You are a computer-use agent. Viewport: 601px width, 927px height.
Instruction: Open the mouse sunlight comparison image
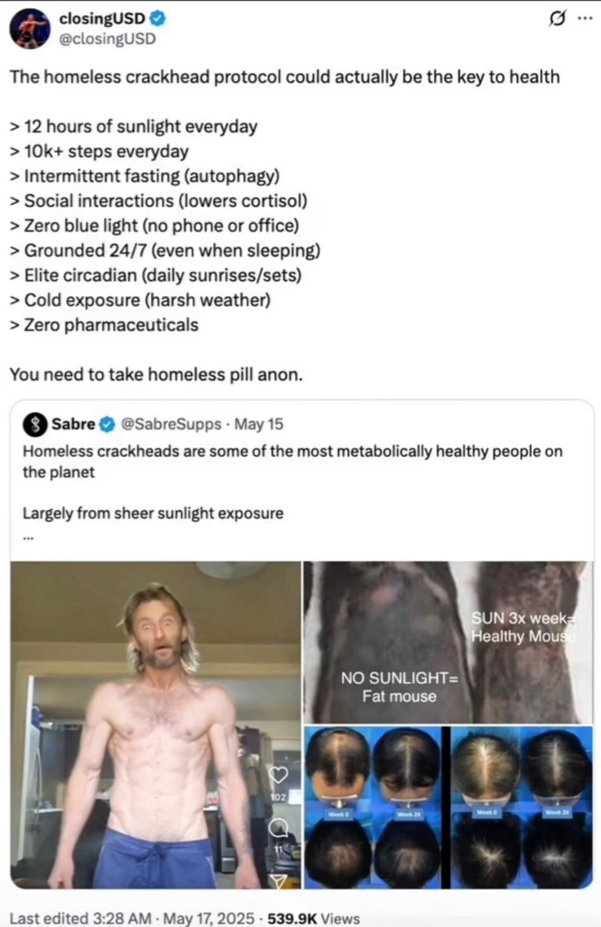coord(448,642)
